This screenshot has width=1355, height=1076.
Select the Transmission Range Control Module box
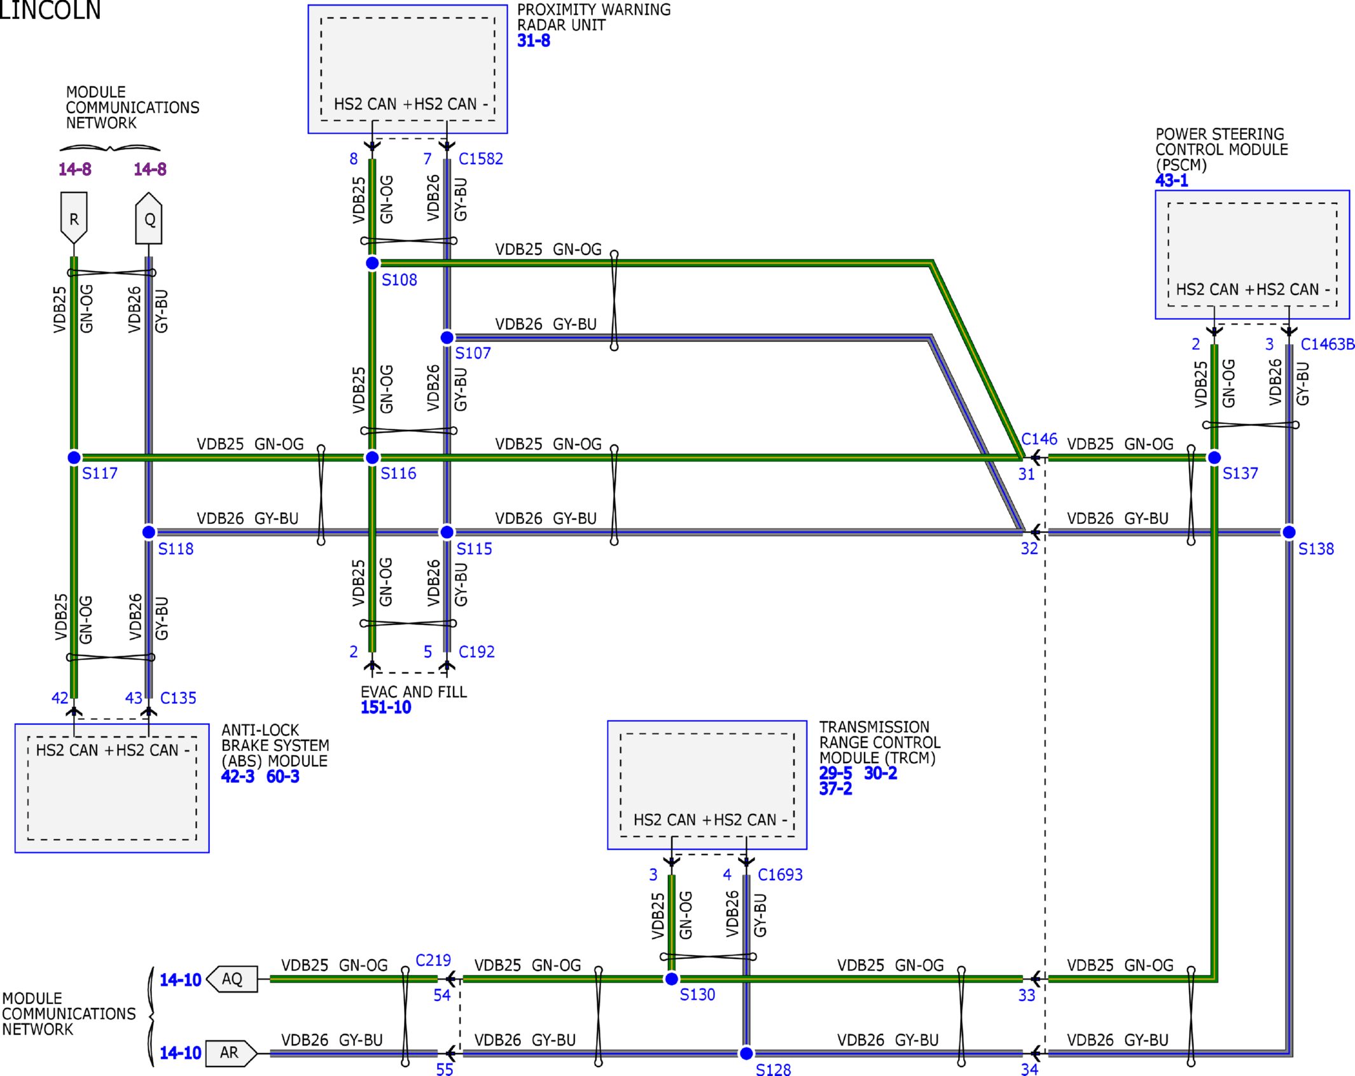tap(707, 785)
